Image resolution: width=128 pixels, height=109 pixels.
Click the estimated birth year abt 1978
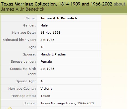[x=47, y=40]
